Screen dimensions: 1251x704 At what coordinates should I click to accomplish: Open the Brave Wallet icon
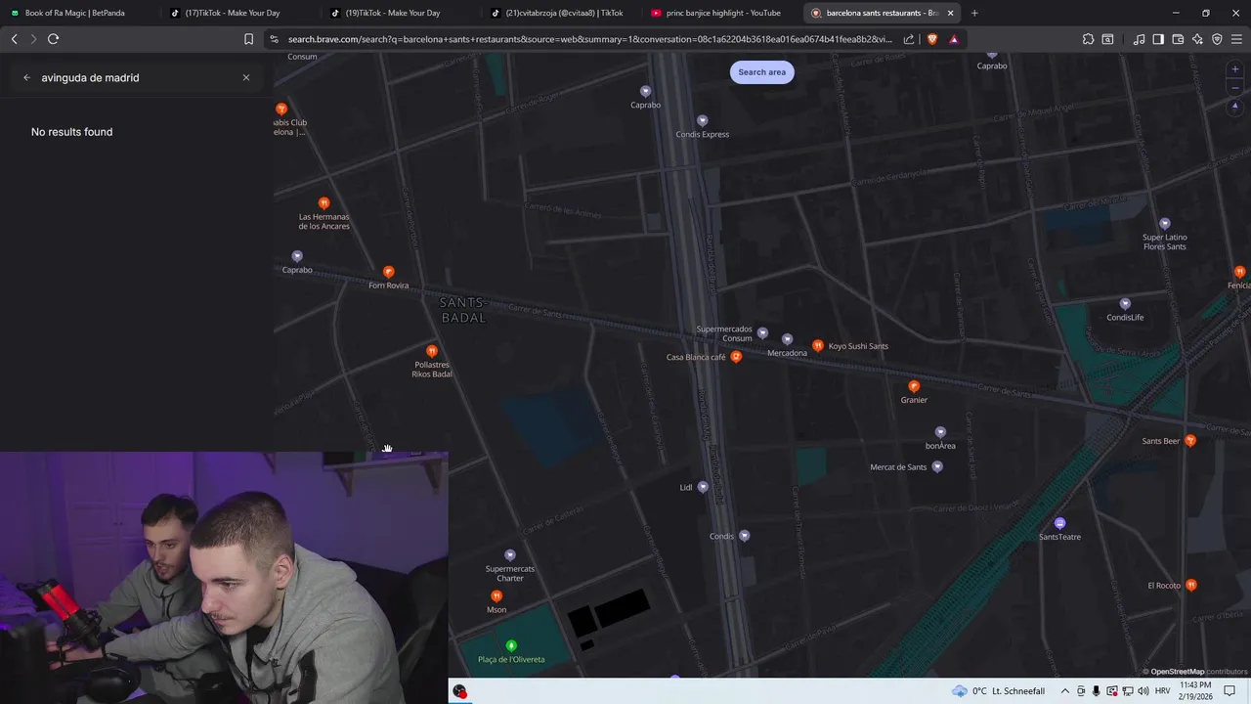(x=1178, y=39)
